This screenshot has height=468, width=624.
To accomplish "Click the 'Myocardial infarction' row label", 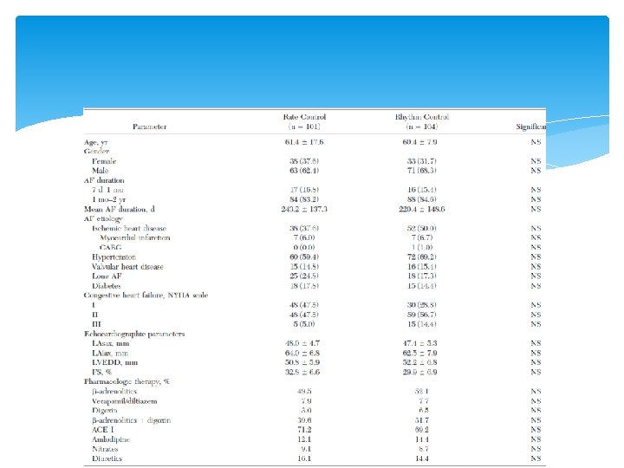I will [x=135, y=237].
